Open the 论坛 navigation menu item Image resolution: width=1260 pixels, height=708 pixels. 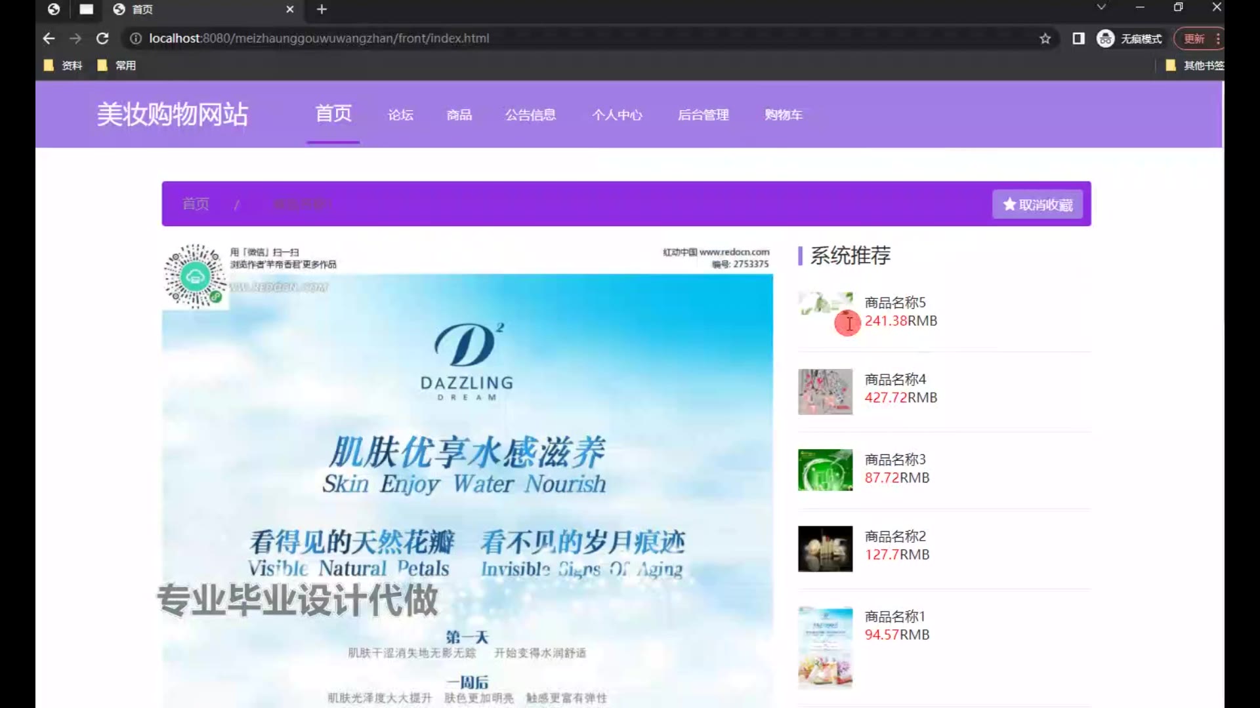pyautogui.click(x=400, y=115)
